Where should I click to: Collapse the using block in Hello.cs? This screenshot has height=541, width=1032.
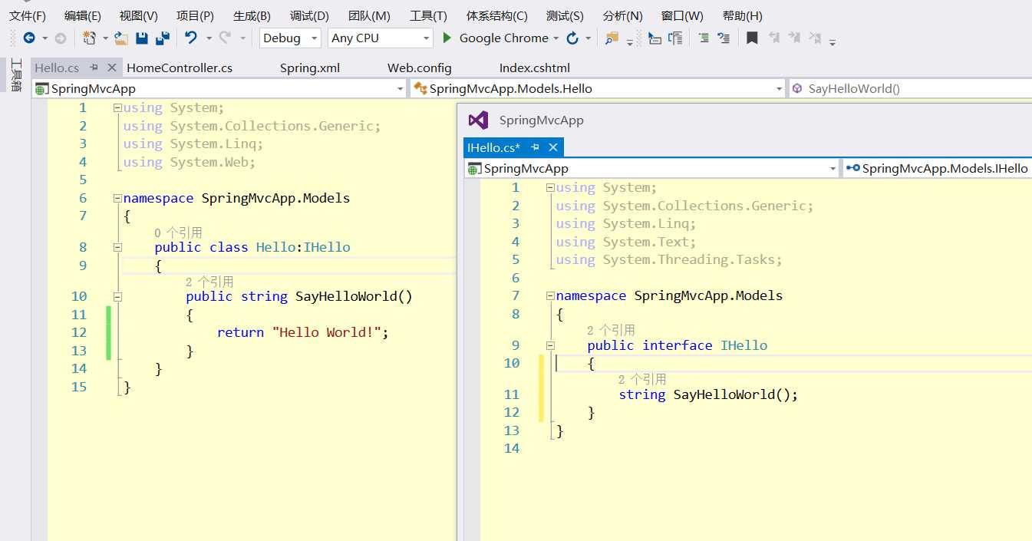pyautogui.click(x=117, y=108)
